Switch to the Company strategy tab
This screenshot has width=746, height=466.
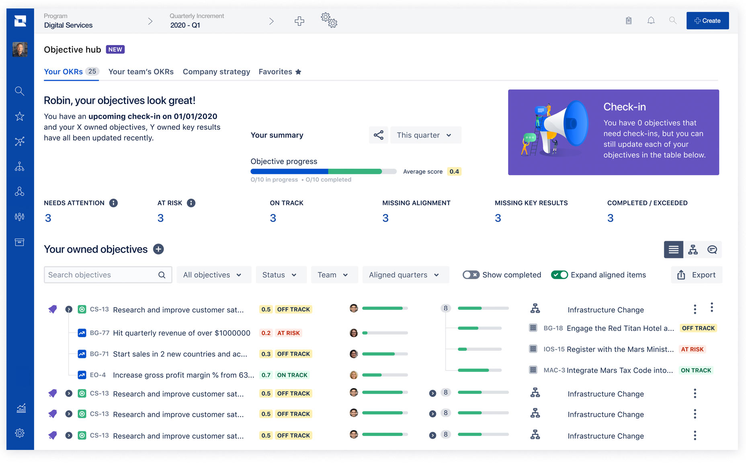(x=216, y=72)
